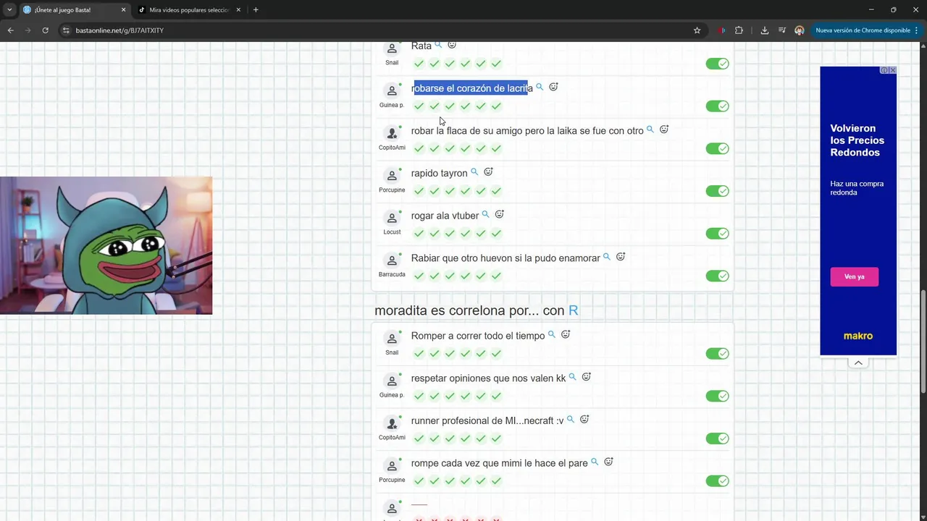Collapse the makro ad with chevron
Viewport: 927px width, 521px height.
tap(858, 363)
